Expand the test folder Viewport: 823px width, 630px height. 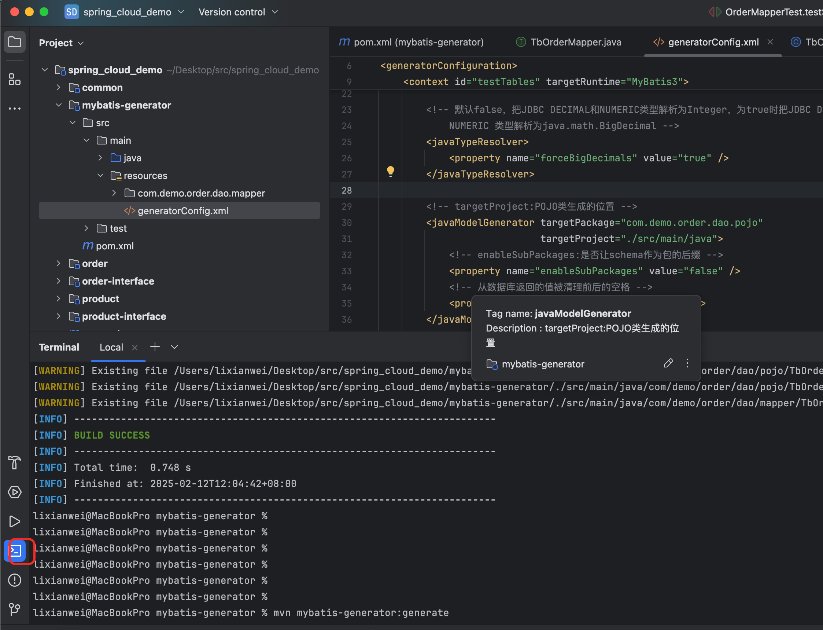click(x=86, y=228)
